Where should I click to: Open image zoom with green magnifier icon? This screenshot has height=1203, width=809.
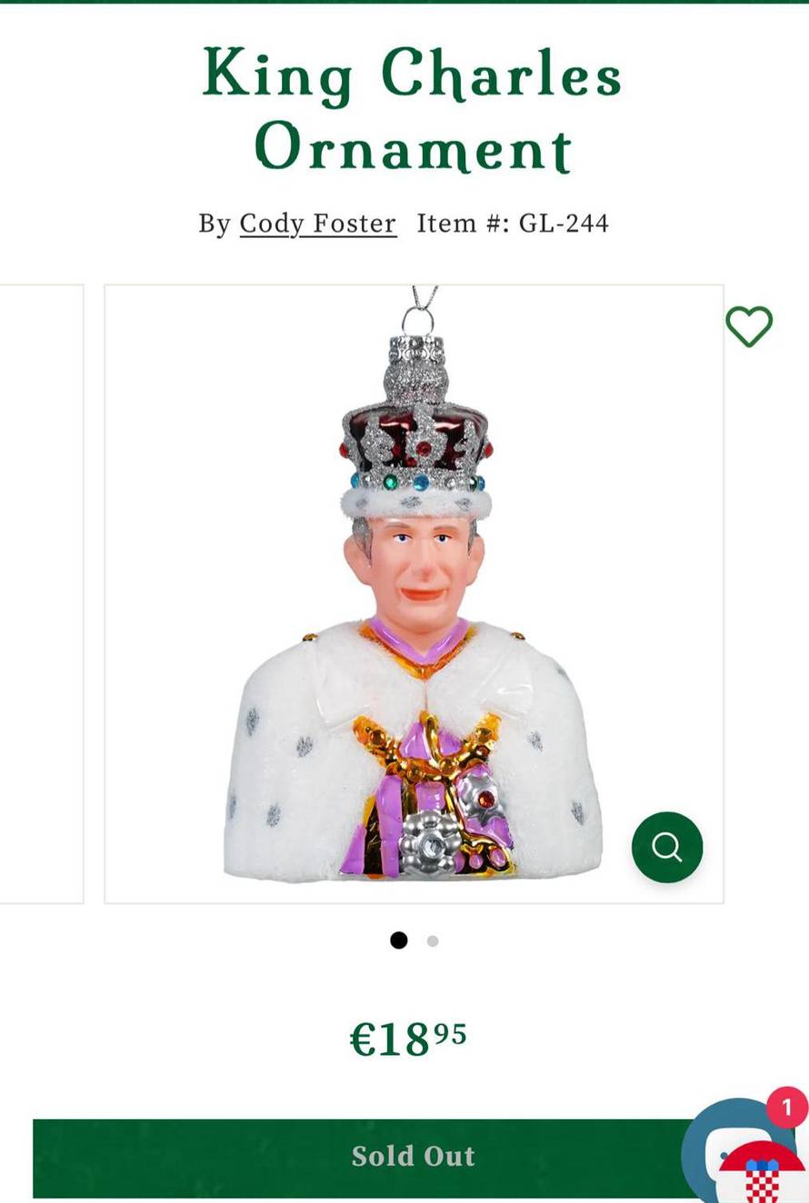[x=667, y=847]
